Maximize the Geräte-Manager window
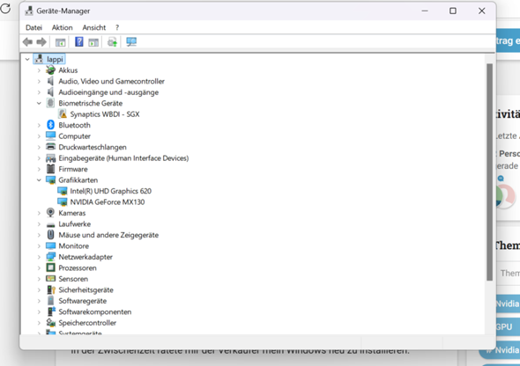 click(453, 11)
